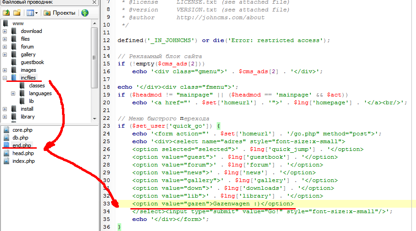Select the forum folder

click(28, 47)
